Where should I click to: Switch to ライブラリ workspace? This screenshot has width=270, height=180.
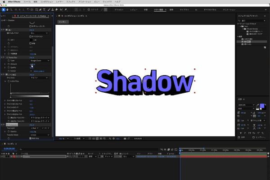click(184, 10)
